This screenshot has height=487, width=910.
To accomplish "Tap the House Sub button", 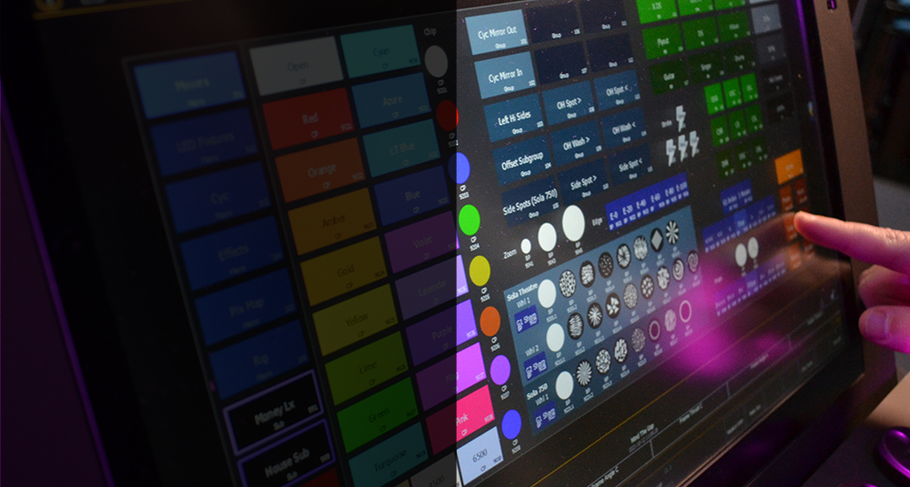I will tap(286, 460).
